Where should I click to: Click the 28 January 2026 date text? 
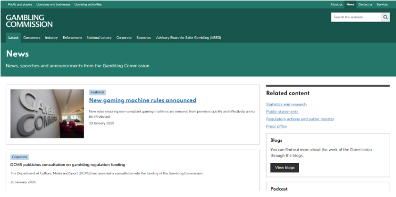pos(23,182)
